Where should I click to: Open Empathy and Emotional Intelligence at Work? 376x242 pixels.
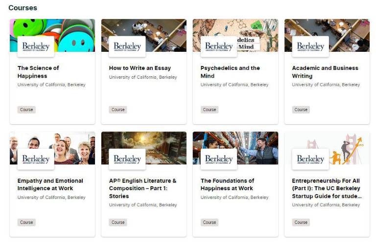click(50, 184)
